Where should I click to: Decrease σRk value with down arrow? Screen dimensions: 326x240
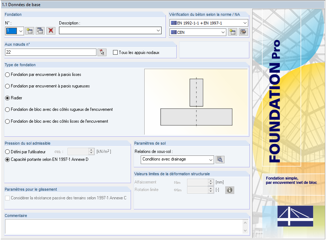pos(91,153)
